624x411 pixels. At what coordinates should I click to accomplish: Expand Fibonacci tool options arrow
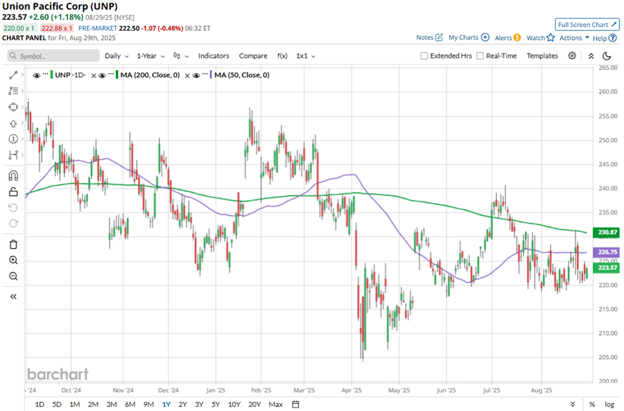22,91
